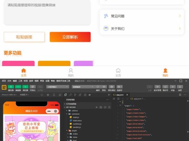Open resource manager panel ellipsis menu

107,100
